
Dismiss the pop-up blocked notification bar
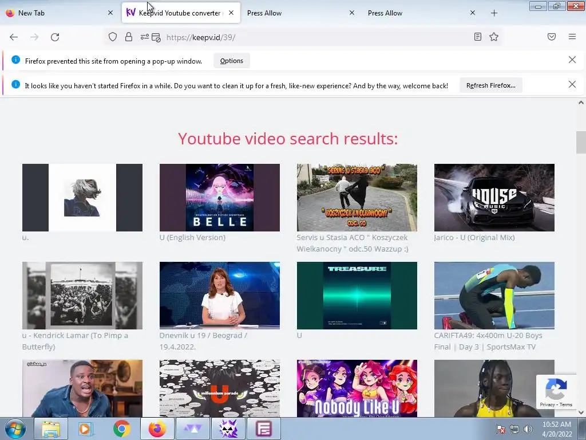572,60
